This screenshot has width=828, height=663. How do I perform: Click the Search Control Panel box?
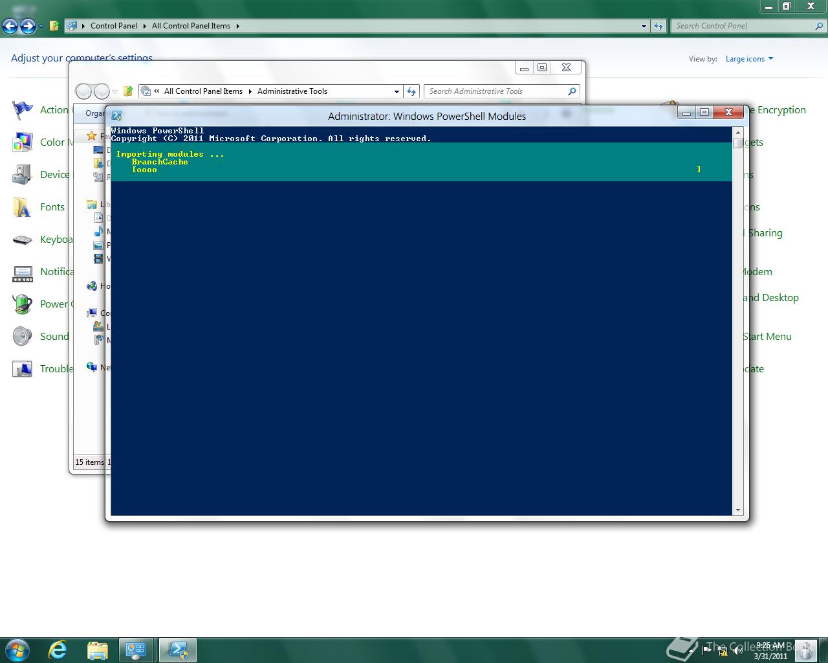click(749, 26)
